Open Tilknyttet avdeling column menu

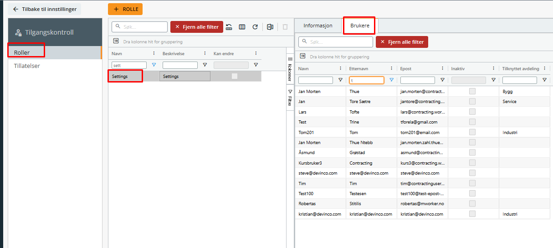click(x=544, y=68)
